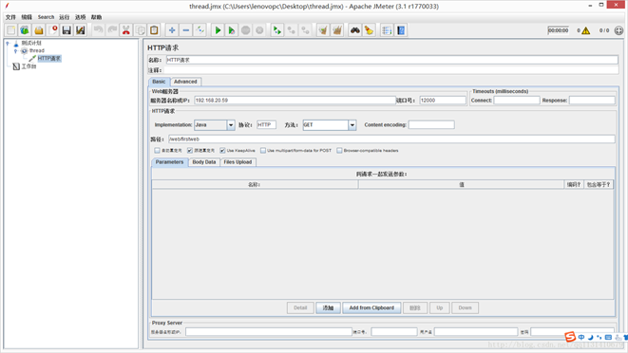Click the scissors Cut icon
Screen dimensions: 628x353
coord(125,30)
